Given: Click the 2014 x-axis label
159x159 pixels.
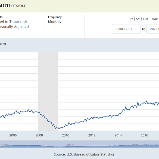Looking at the screenshot, I should [118, 135].
